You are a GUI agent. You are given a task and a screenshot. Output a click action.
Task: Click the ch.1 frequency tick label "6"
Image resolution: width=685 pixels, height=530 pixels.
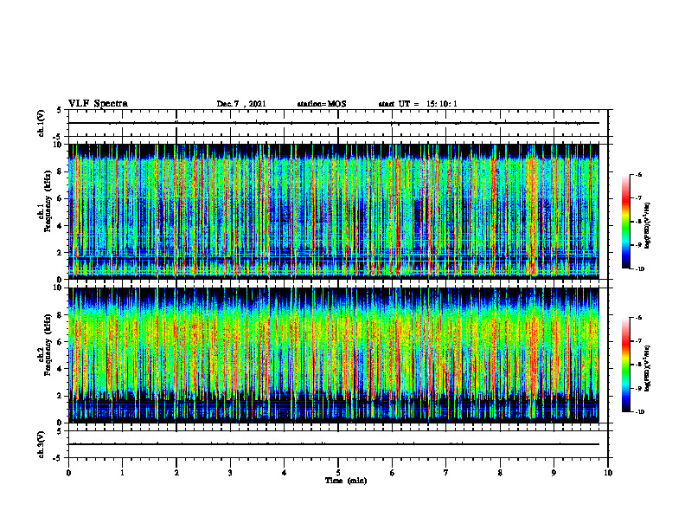[60, 198]
